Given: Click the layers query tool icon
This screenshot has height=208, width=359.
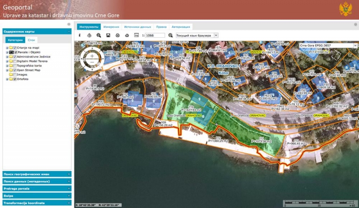Looking at the screenshot, I should (x=89, y=35).
